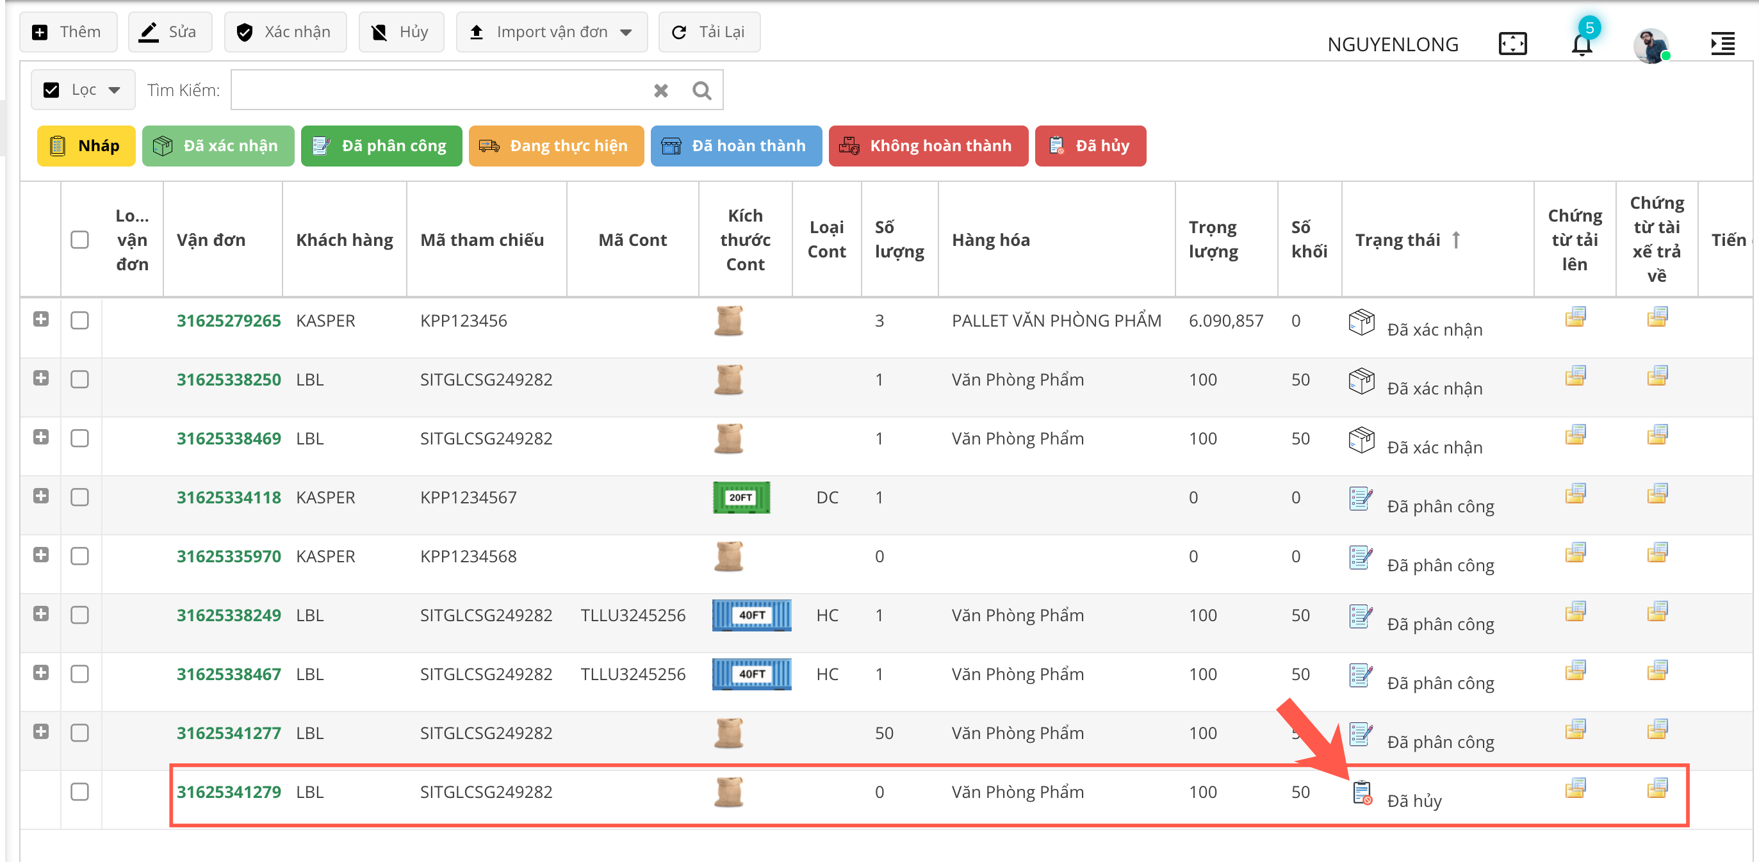Screen dimensions: 1759x862
Task: Open upload document icon for order 31625279265
Action: [1575, 316]
